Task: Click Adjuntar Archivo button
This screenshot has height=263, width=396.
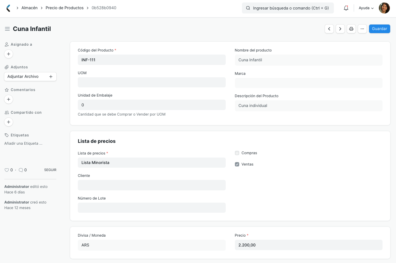Action: click(x=30, y=77)
